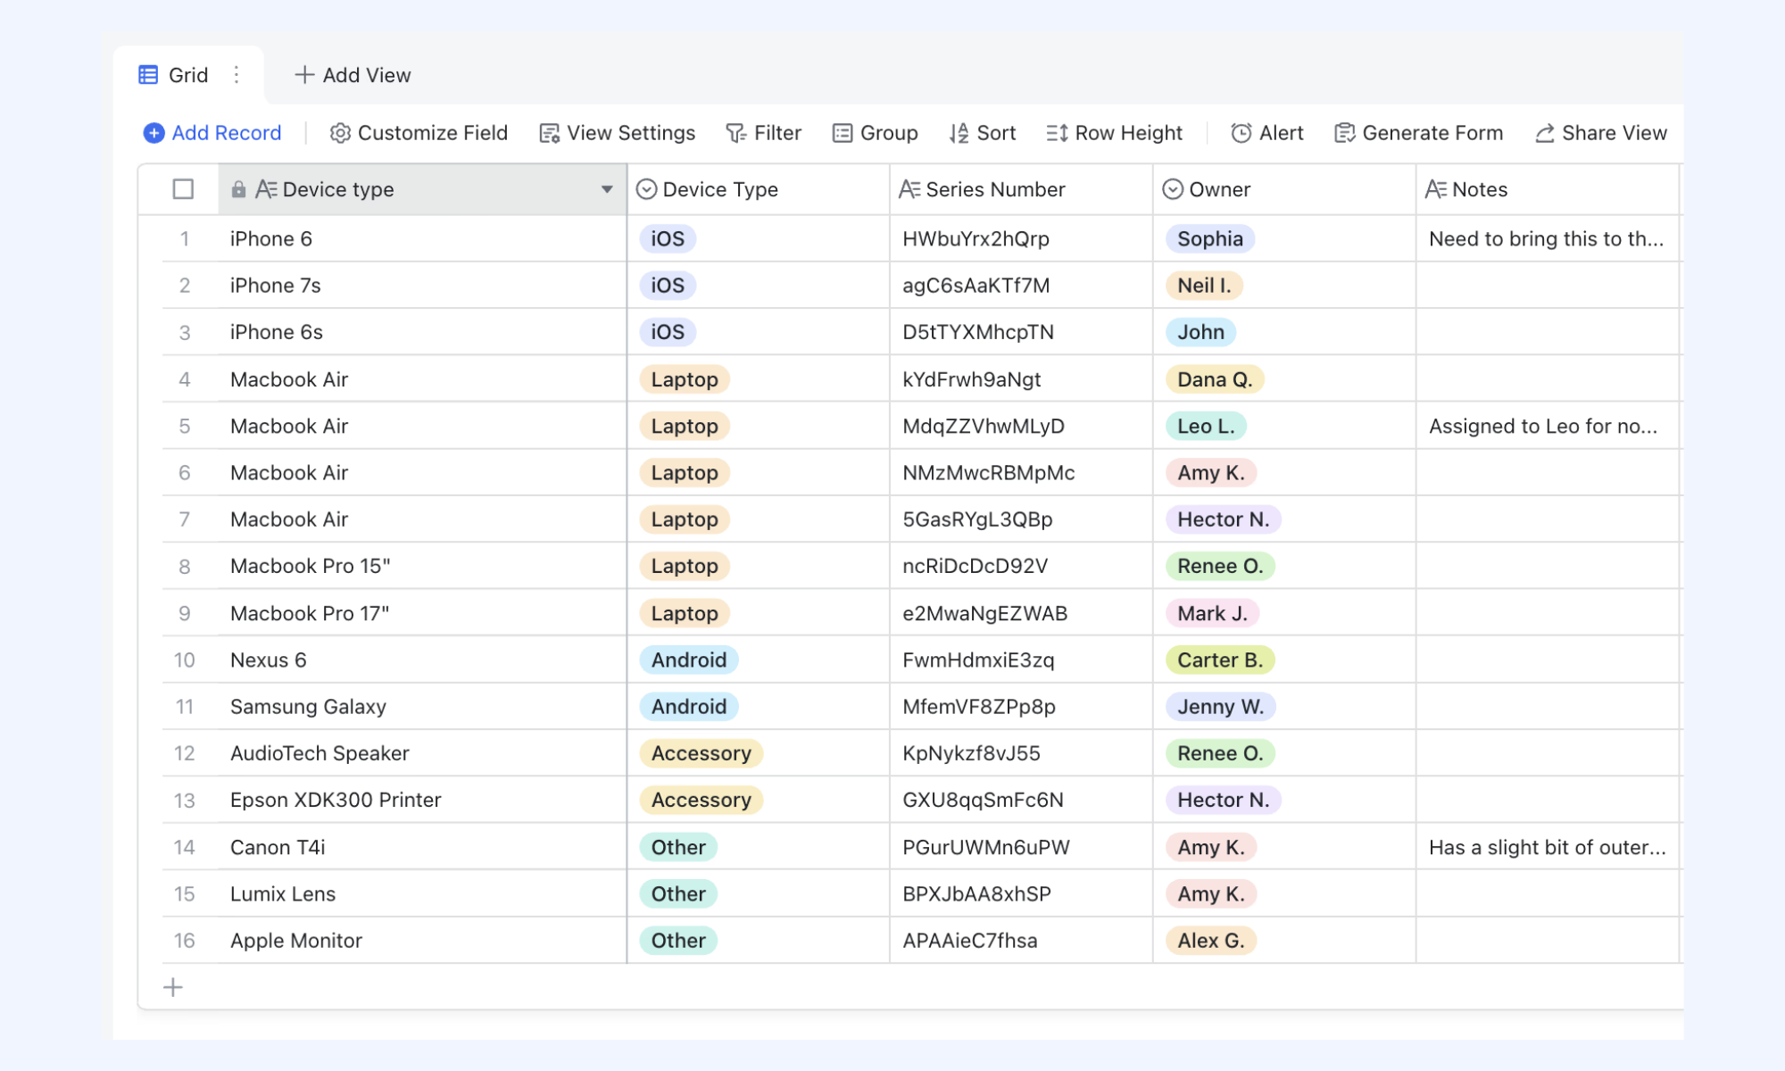Open note 'Assigned to Leo for no...'
1785x1071 pixels.
coord(1543,426)
